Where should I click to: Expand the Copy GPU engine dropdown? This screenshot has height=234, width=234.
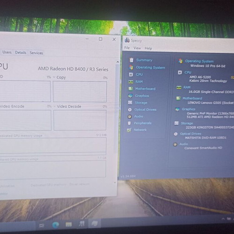[x=54, y=77]
